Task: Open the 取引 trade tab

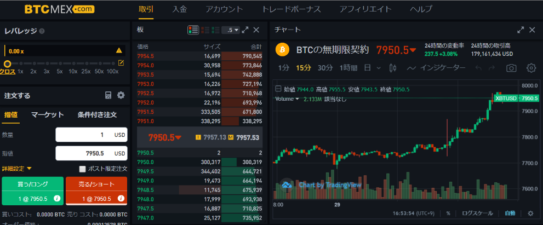Action: (146, 9)
